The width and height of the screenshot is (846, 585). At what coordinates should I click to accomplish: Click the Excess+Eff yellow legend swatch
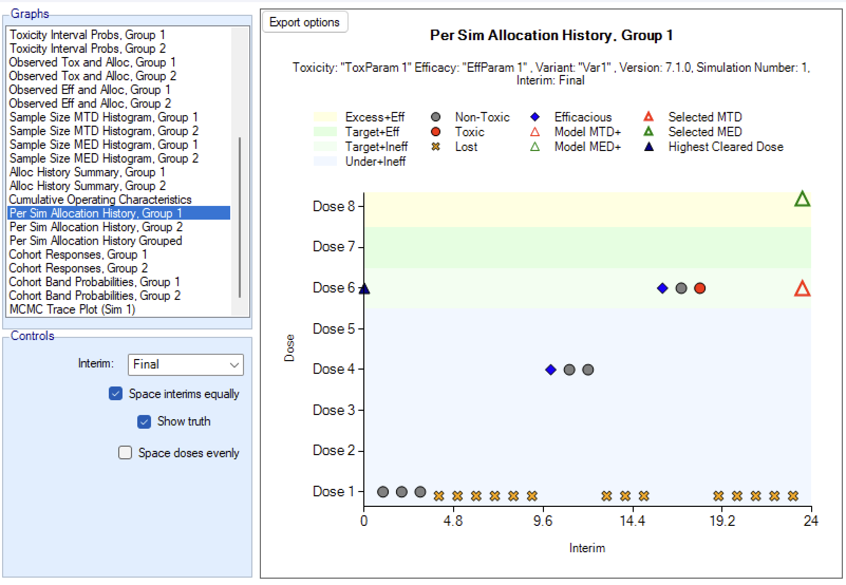pyautogui.click(x=325, y=117)
